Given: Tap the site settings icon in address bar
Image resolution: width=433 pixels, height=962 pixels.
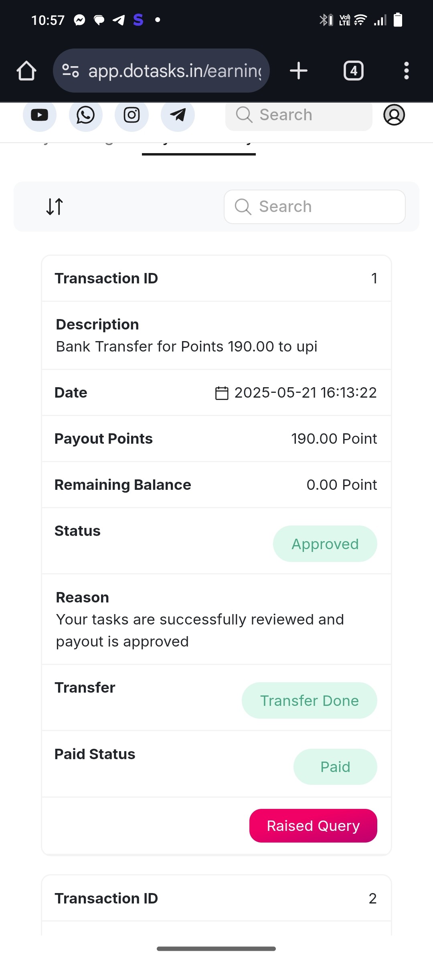Looking at the screenshot, I should tap(71, 71).
